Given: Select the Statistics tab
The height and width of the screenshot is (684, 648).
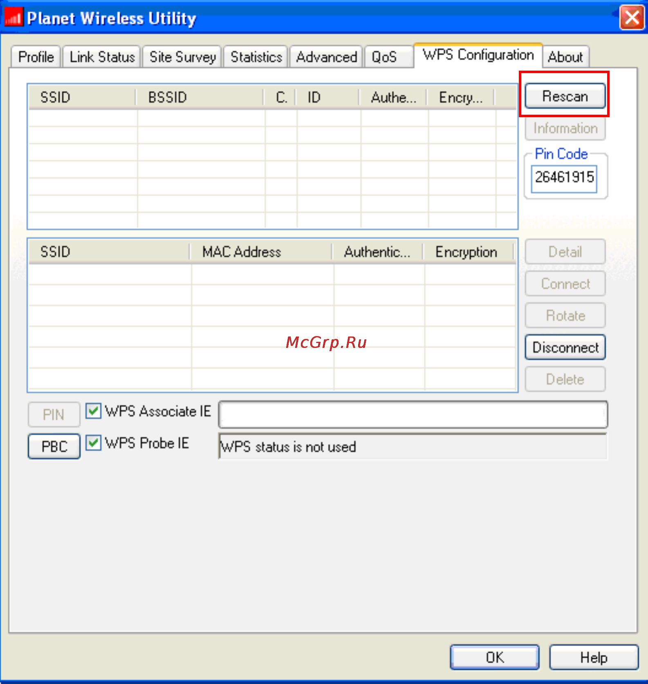Looking at the screenshot, I should click(256, 57).
